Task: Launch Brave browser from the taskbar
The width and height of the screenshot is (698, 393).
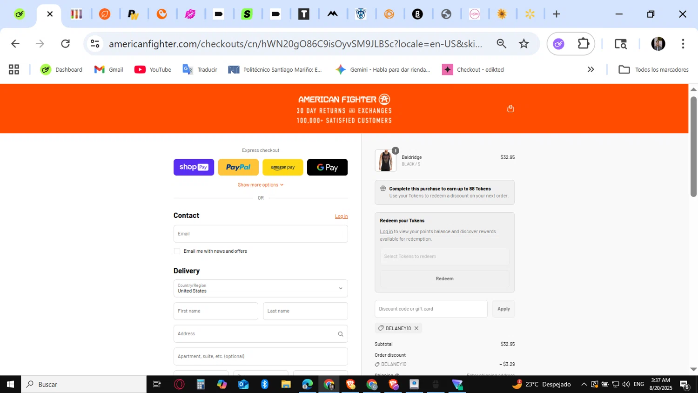Action: 350,384
